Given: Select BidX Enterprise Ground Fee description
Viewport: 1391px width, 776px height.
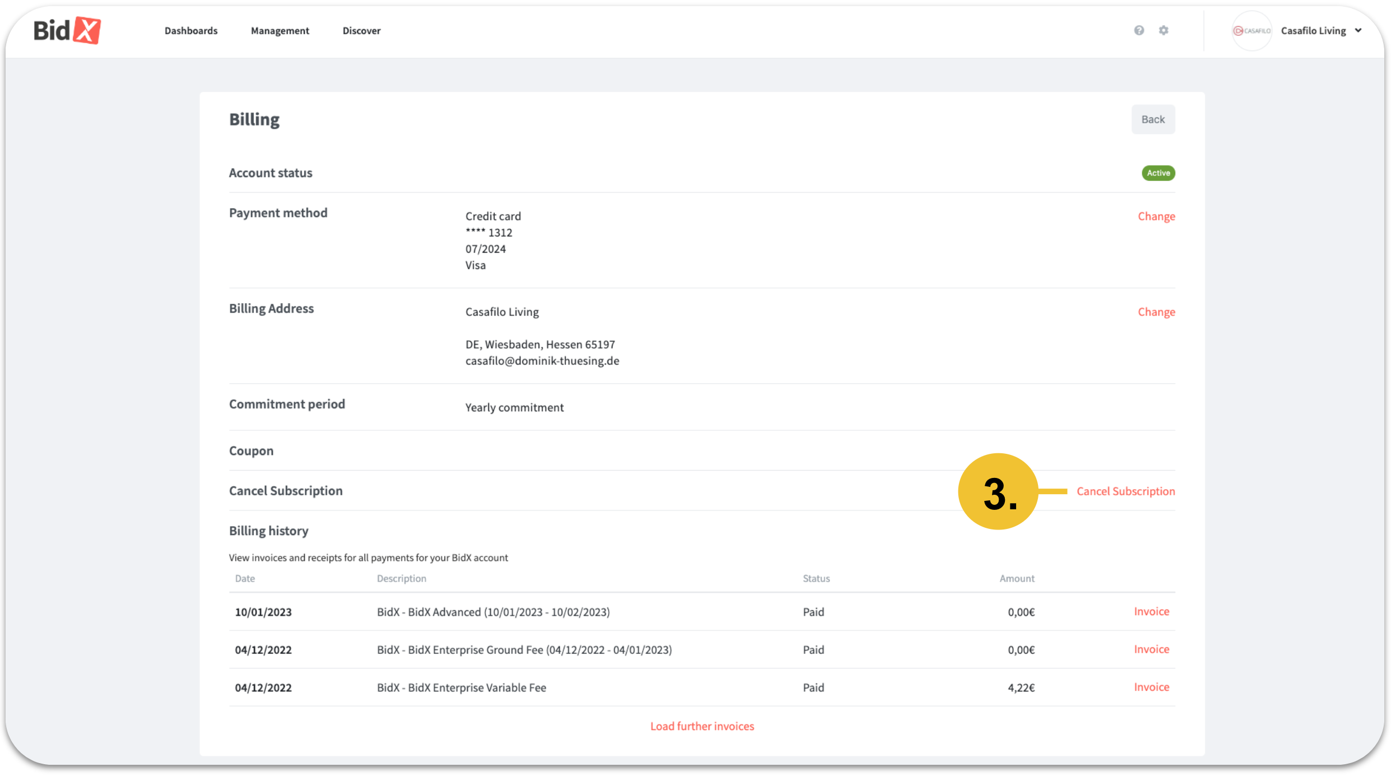Looking at the screenshot, I should 524,650.
